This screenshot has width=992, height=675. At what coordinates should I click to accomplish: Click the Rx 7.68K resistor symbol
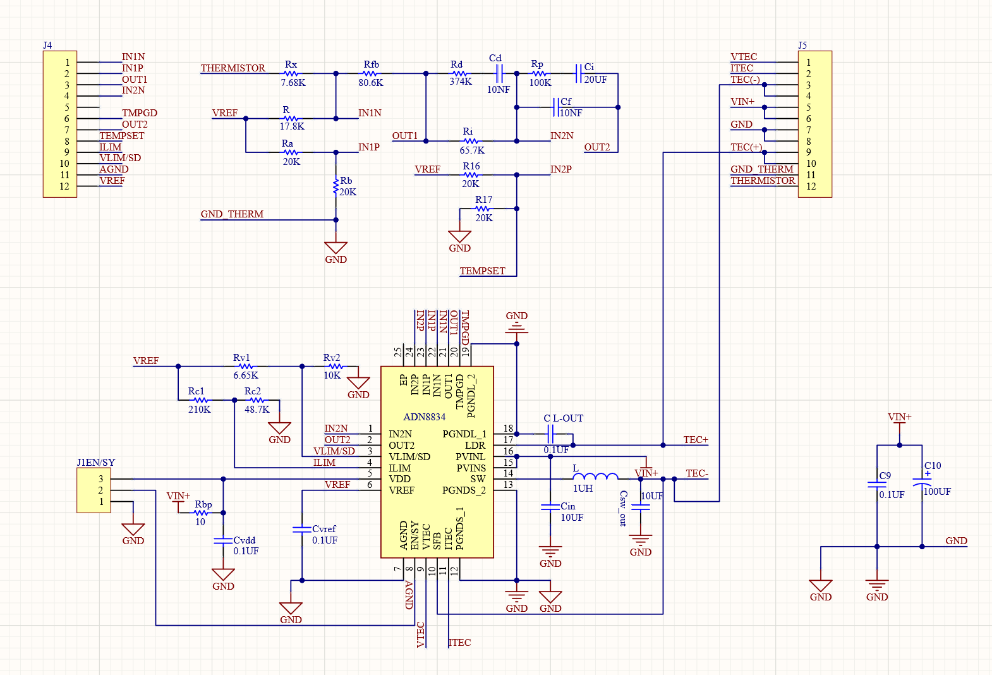[x=291, y=73]
